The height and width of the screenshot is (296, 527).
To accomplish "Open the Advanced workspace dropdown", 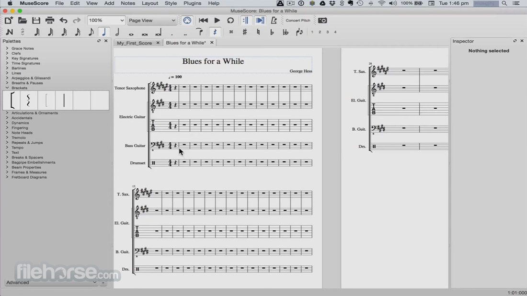I will (51, 283).
